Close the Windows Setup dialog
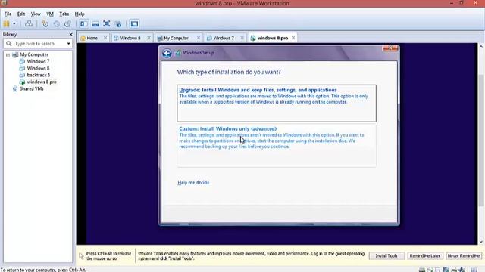485x272 pixels. tap(390, 48)
